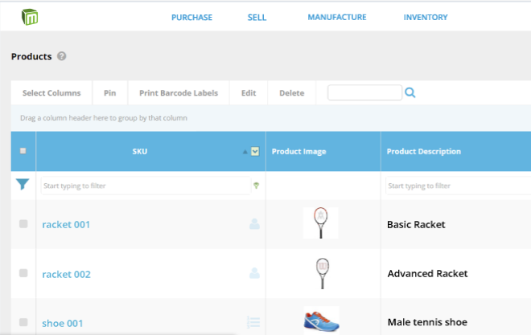The width and height of the screenshot is (531, 335).
Task: Open the shoe 001 SKU link
Action: pyautogui.click(x=63, y=323)
